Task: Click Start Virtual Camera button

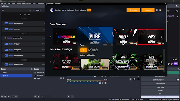Action: (x=159, y=80)
